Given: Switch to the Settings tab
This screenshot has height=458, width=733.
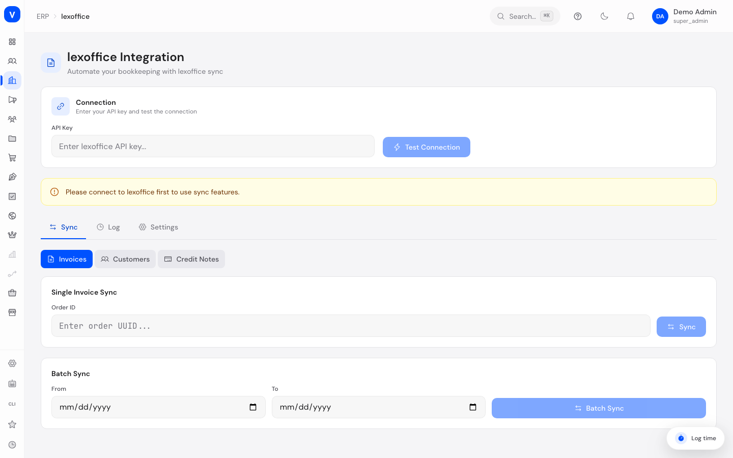Looking at the screenshot, I should (x=158, y=227).
